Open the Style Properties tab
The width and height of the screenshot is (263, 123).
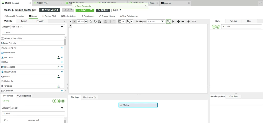(24, 96)
